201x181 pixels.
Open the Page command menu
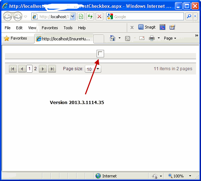click(x=170, y=38)
